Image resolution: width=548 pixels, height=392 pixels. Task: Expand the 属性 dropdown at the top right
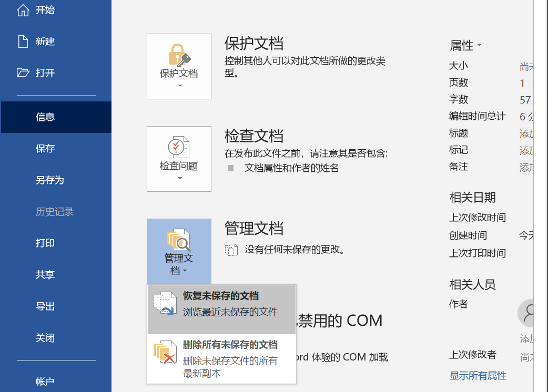pyautogui.click(x=479, y=45)
